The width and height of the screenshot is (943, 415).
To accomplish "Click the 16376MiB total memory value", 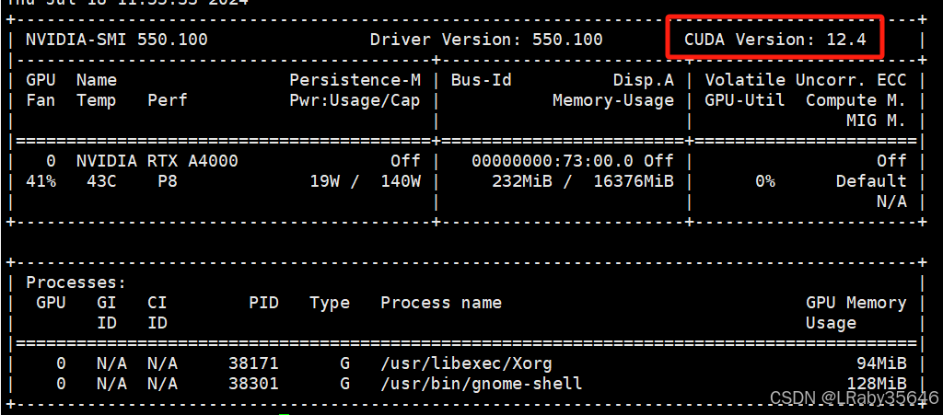I will coord(634,181).
